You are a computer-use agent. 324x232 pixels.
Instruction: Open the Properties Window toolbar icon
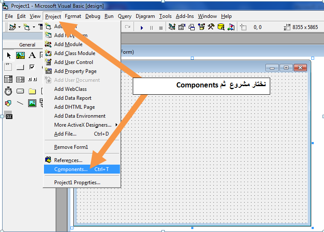tap(182, 27)
